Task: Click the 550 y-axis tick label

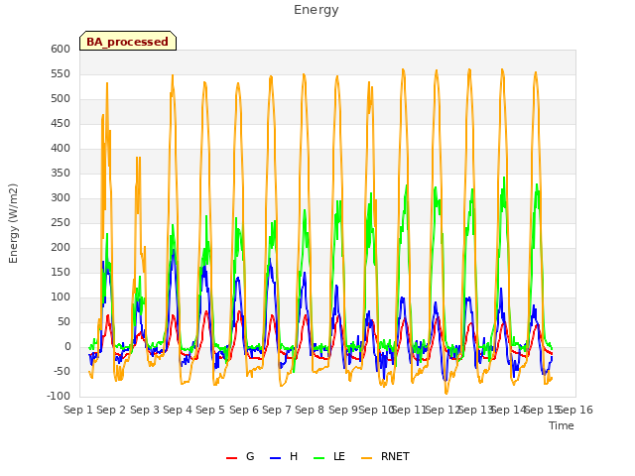Action: click(x=61, y=74)
